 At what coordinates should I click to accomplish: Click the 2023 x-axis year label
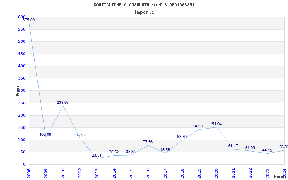(x=267, y=174)
